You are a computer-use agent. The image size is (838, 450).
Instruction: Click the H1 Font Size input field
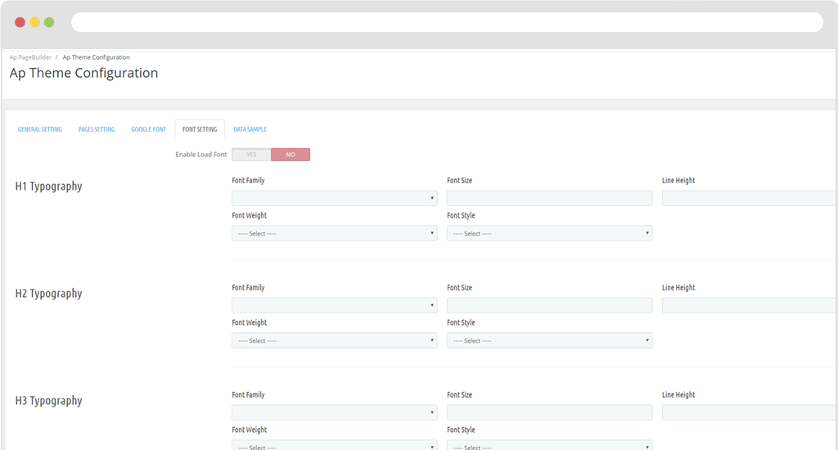point(549,198)
